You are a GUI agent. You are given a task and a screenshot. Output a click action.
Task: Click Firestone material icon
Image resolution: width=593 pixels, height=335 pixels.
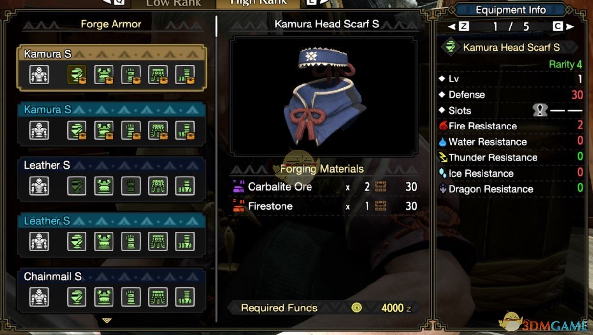[x=238, y=206]
